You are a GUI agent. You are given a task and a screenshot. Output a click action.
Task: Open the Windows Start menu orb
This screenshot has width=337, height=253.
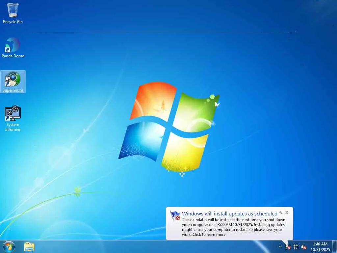9,246
